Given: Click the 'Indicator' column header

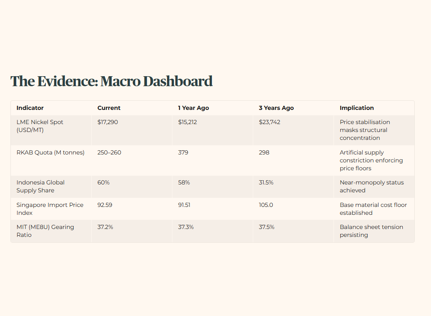Looking at the screenshot, I should 30,108.
